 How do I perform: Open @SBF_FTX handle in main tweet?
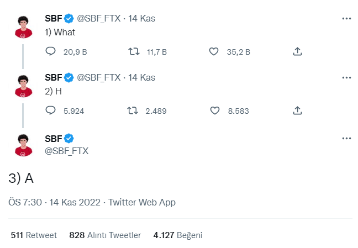66,151
